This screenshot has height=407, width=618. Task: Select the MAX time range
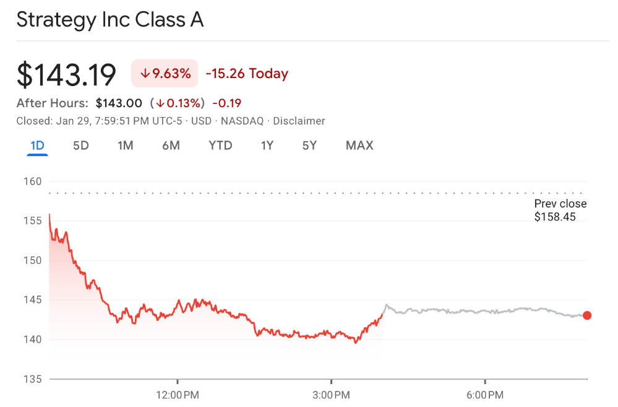359,146
